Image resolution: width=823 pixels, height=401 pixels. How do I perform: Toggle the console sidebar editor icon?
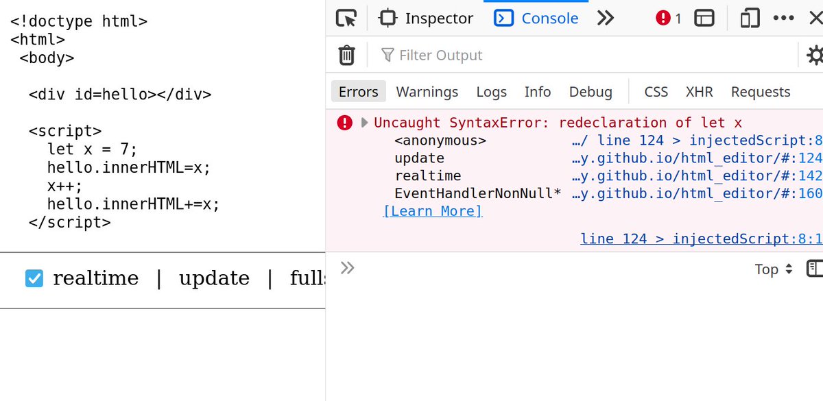[x=815, y=269]
